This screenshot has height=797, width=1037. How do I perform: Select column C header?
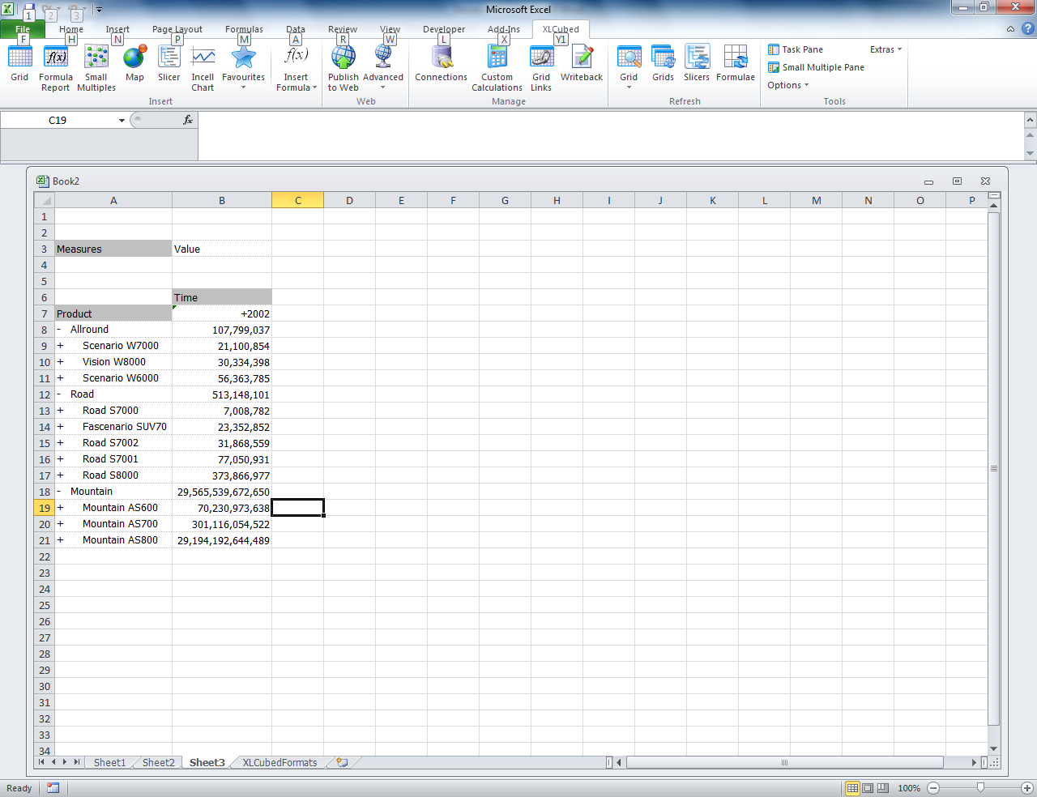click(297, 200)
